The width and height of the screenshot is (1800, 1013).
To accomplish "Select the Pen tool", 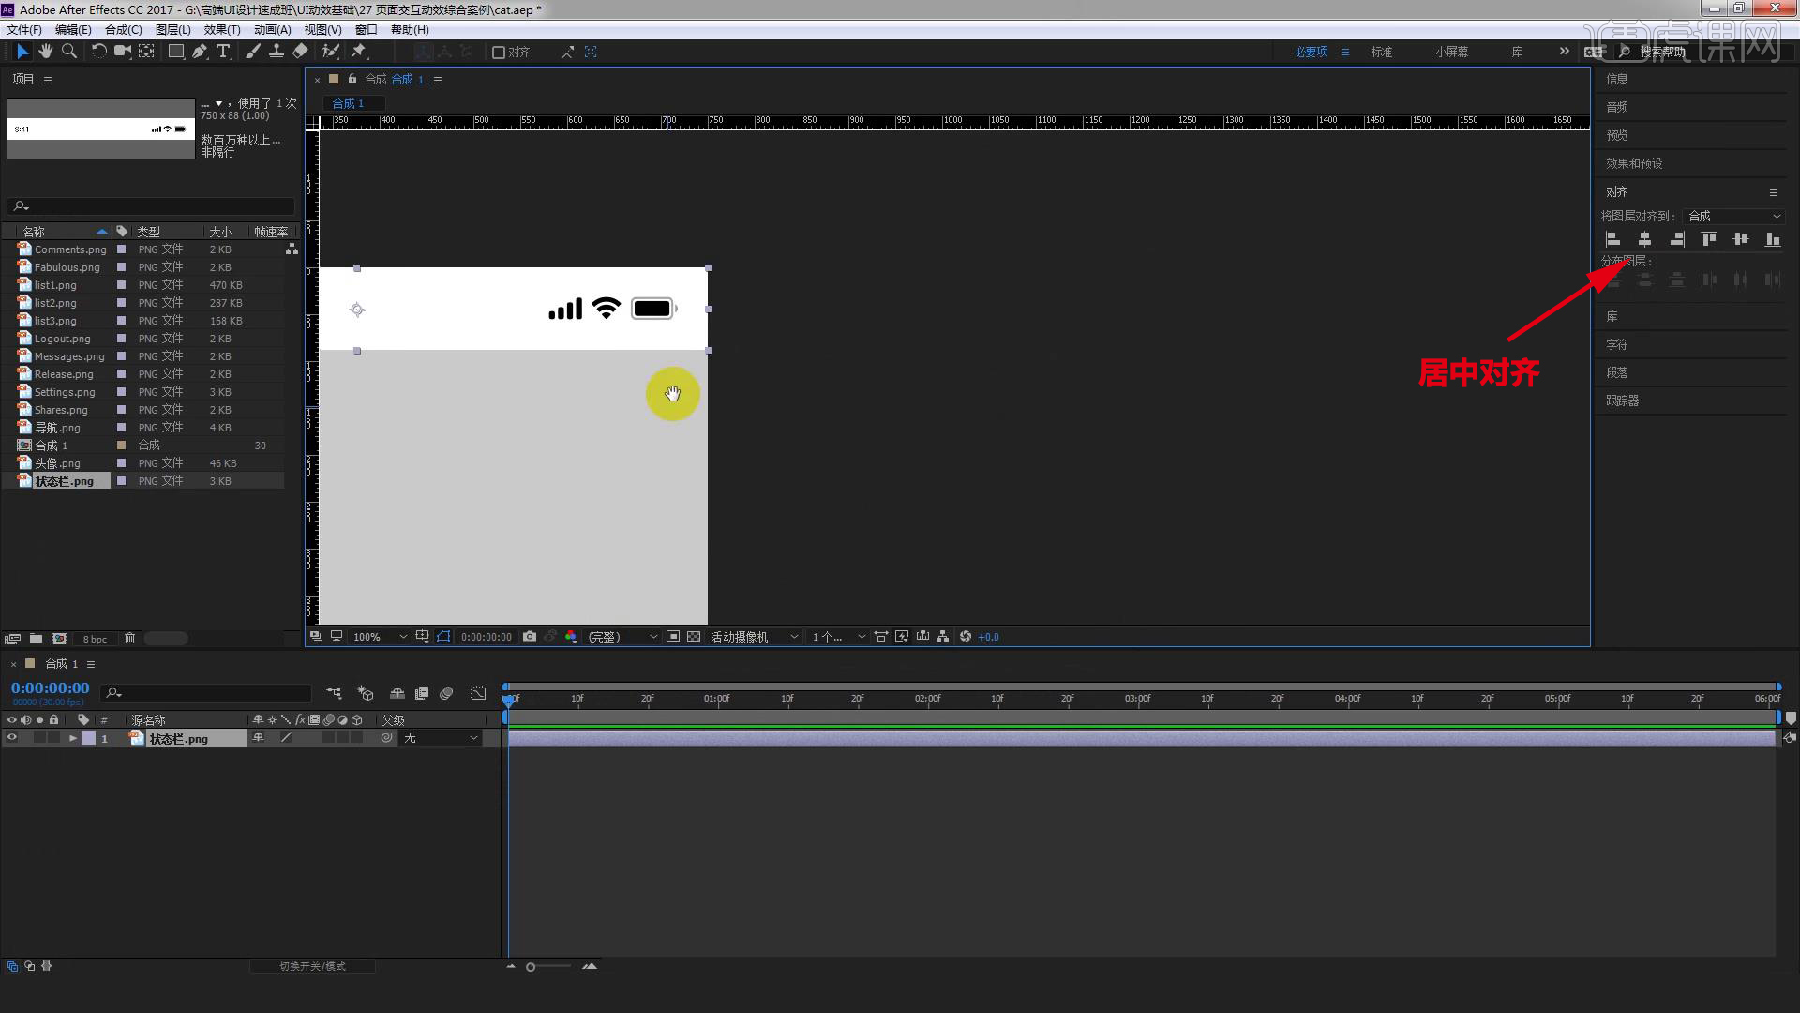I will point(200,52).
